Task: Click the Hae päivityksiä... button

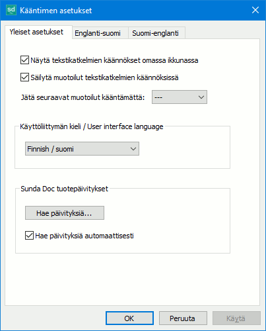Action: click(x=65, y=213)
